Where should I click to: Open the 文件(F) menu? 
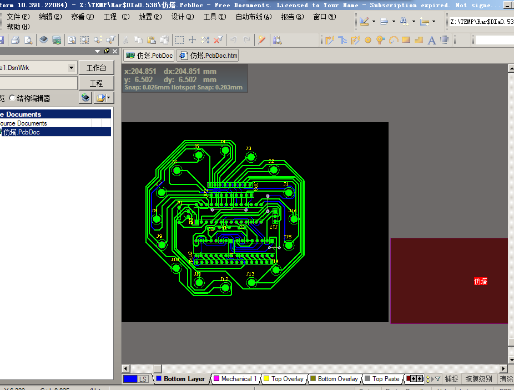pyautogui.click(x=18, y=17)
